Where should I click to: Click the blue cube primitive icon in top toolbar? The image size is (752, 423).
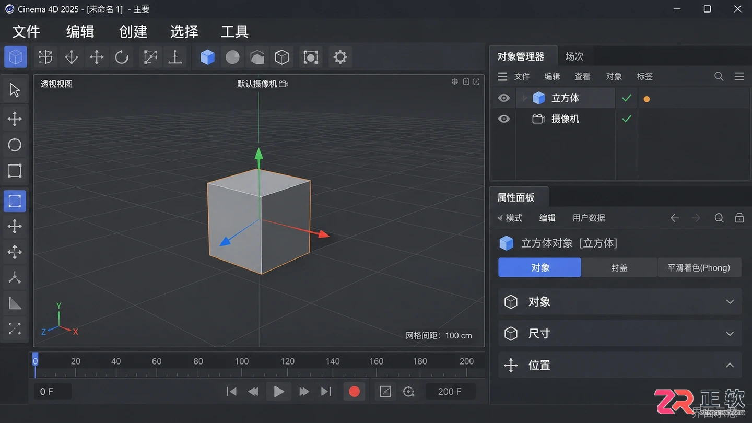(208, 57)
